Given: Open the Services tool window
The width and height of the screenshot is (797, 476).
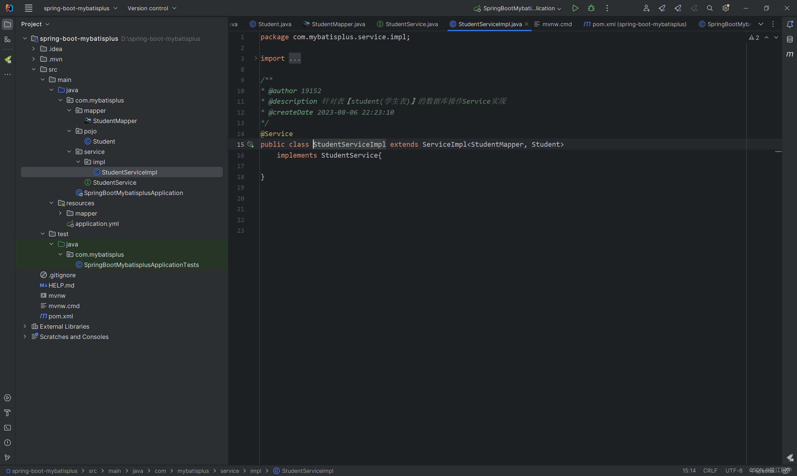Looking at the screenshot, I should [x=7, y=398].
